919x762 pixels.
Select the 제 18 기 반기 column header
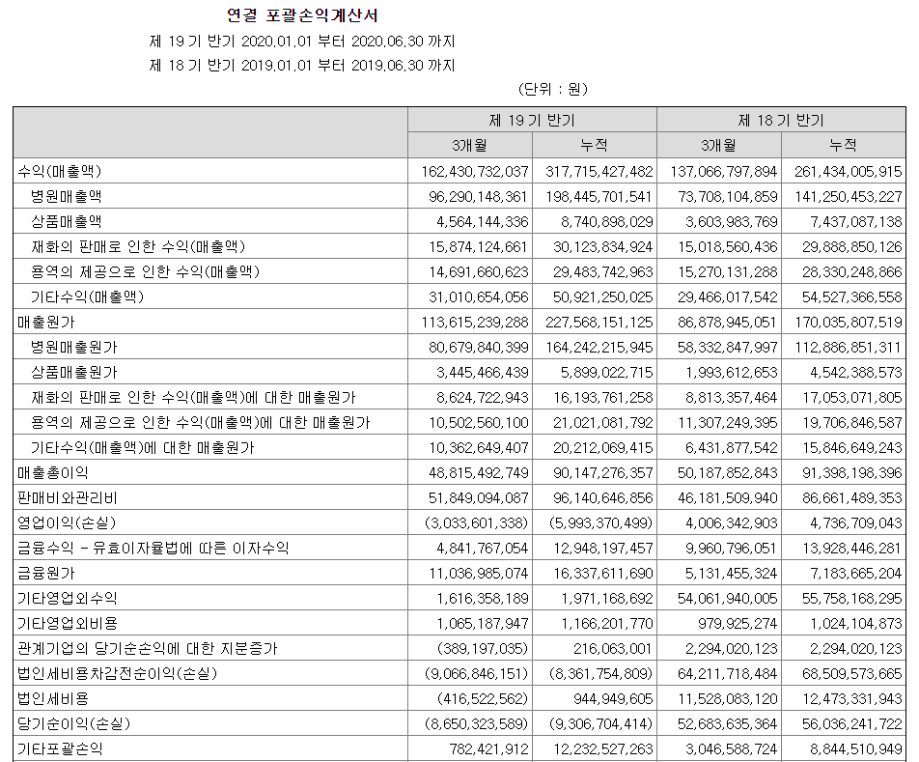point(781,120)
